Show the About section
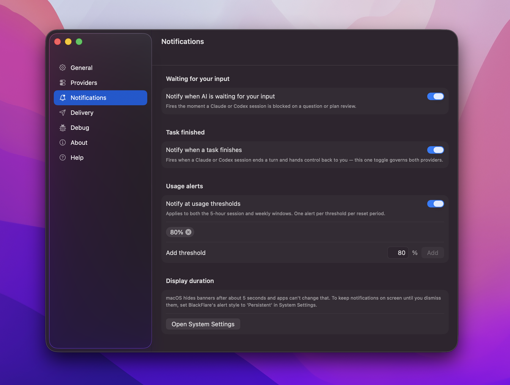 coord(101,142)
